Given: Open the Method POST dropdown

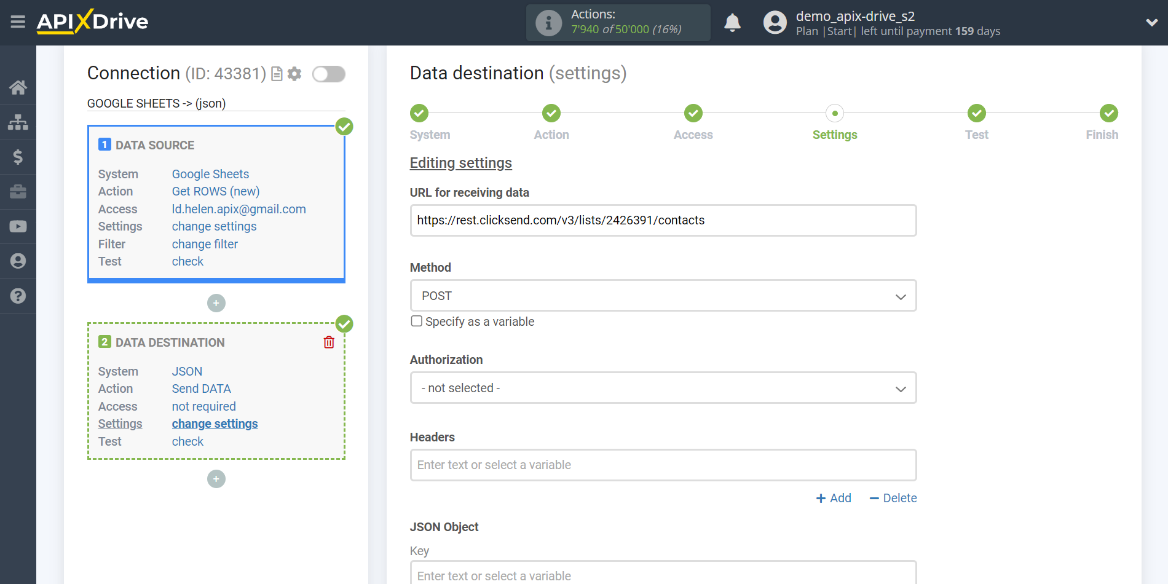Looking at the screenshot, I should 663,296.
